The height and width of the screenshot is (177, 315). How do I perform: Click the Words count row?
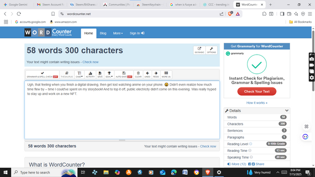point(257,117)
